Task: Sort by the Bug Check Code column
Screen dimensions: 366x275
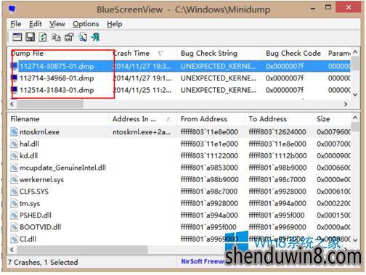Action: (x=293, y=53)
